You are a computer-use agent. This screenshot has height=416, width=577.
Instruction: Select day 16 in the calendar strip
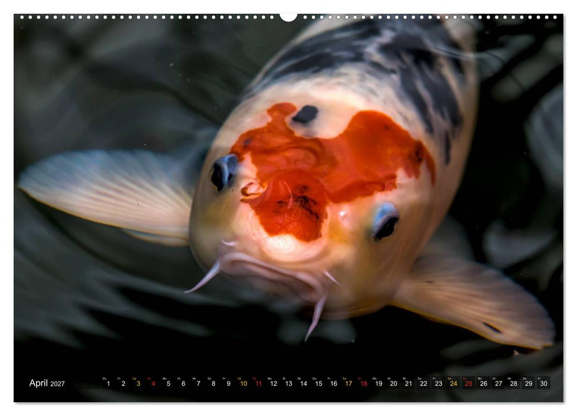click(x=334, y=383)
